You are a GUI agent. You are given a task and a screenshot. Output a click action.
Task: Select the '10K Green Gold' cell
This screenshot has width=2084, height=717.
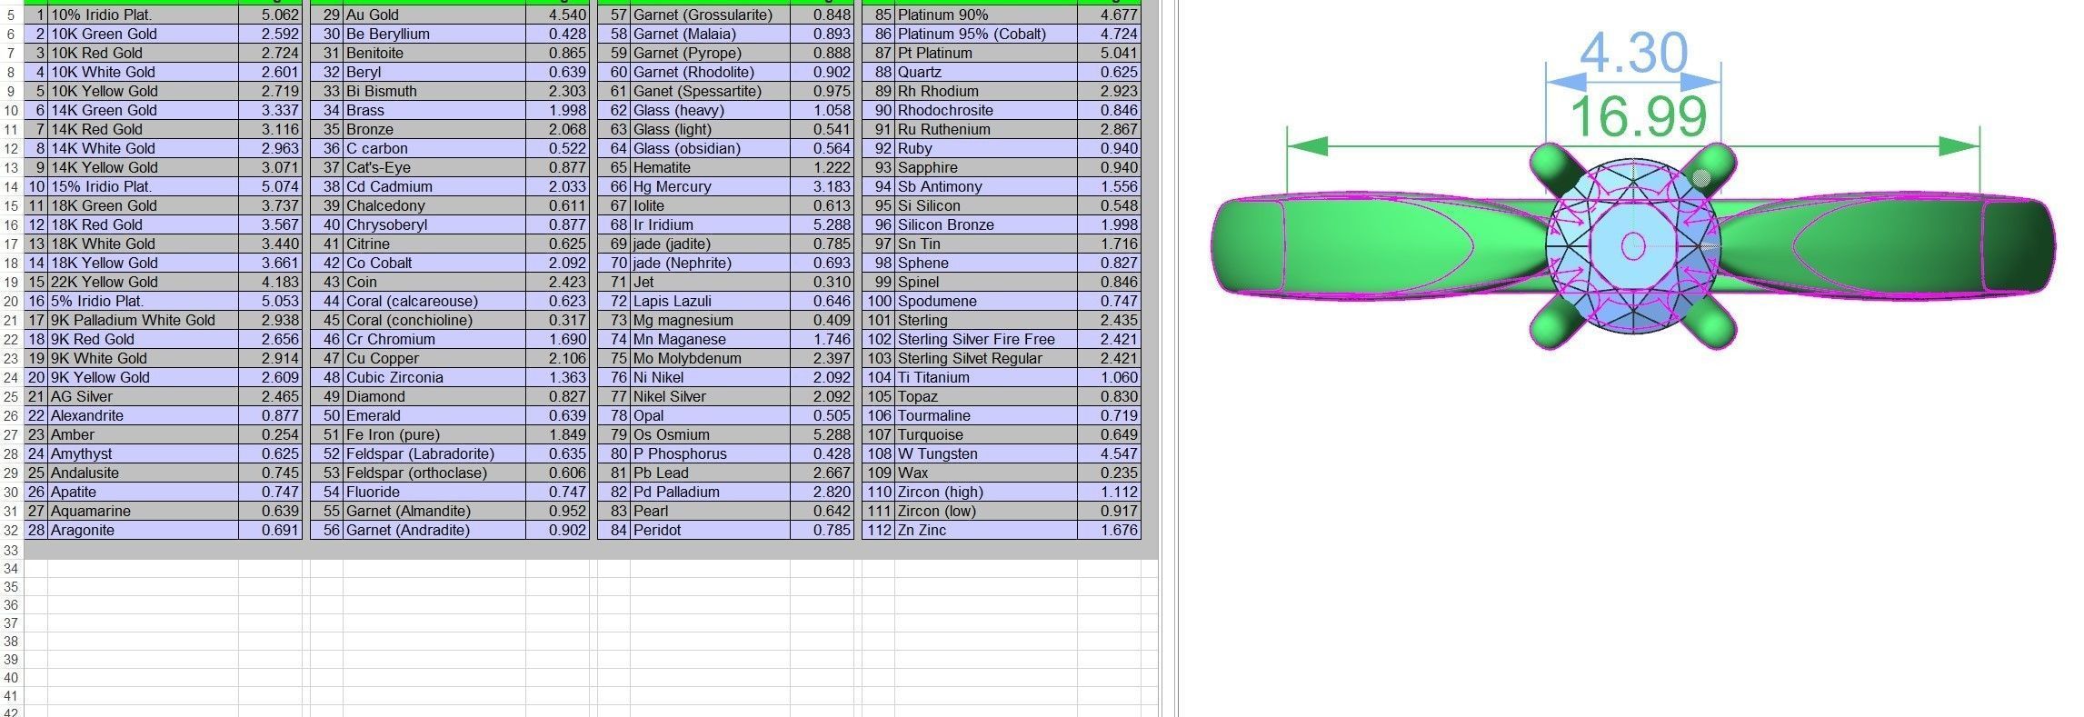(x=143, y=34)
